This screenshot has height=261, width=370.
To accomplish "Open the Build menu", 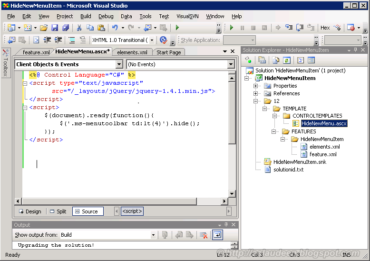I will point(86,16).
